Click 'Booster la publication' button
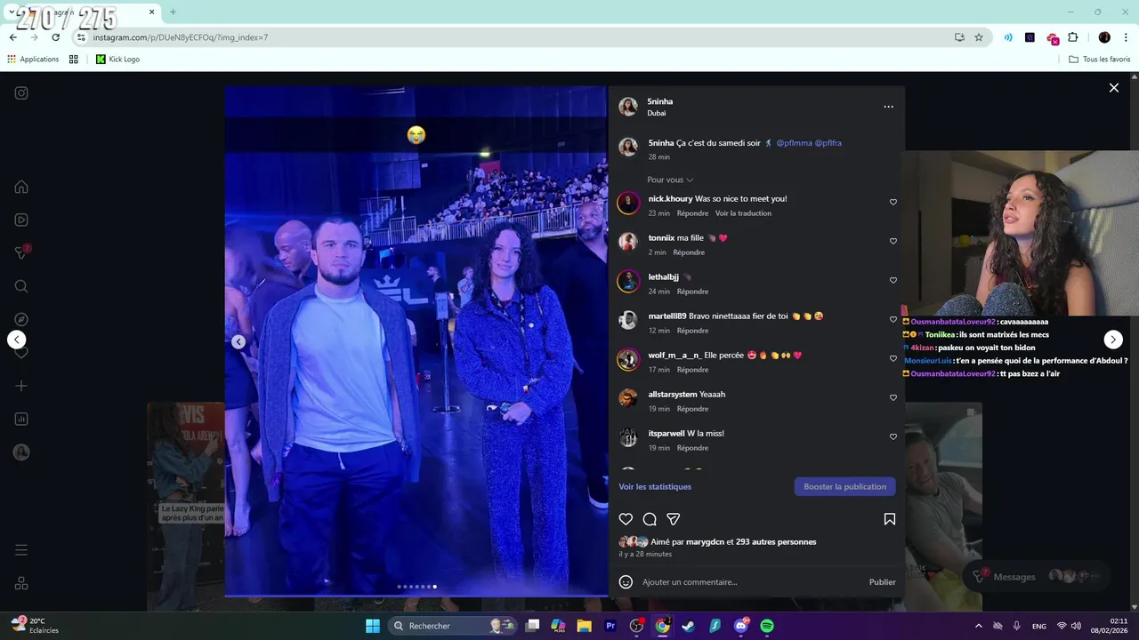 pos(844,487)
